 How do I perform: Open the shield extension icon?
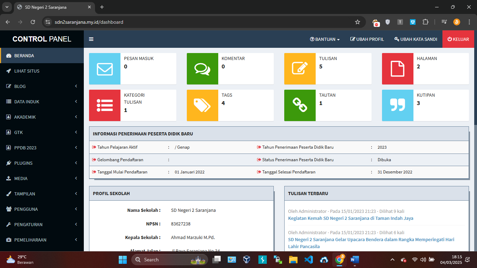pyautogui.click(x=388, y=22)
